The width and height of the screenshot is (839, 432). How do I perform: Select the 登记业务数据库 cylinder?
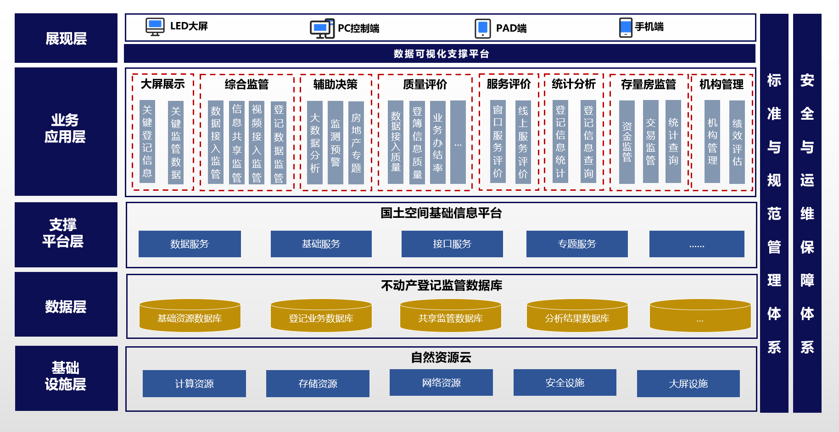[321, 316]
